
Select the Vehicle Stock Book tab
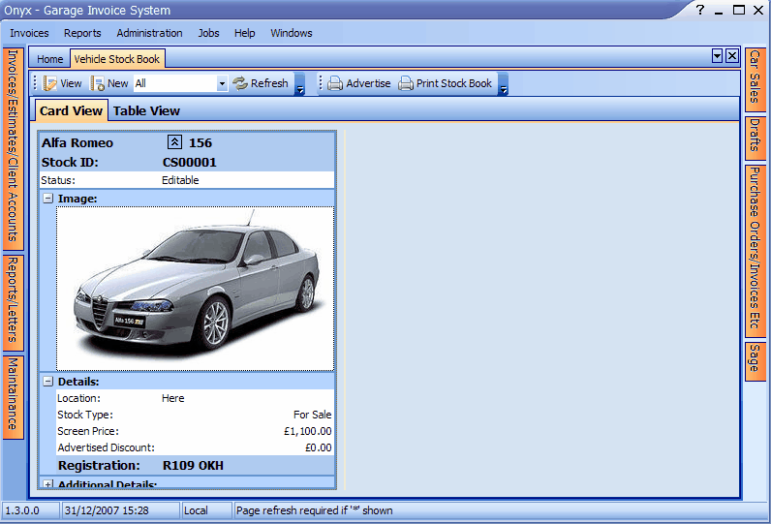point(117,59)
